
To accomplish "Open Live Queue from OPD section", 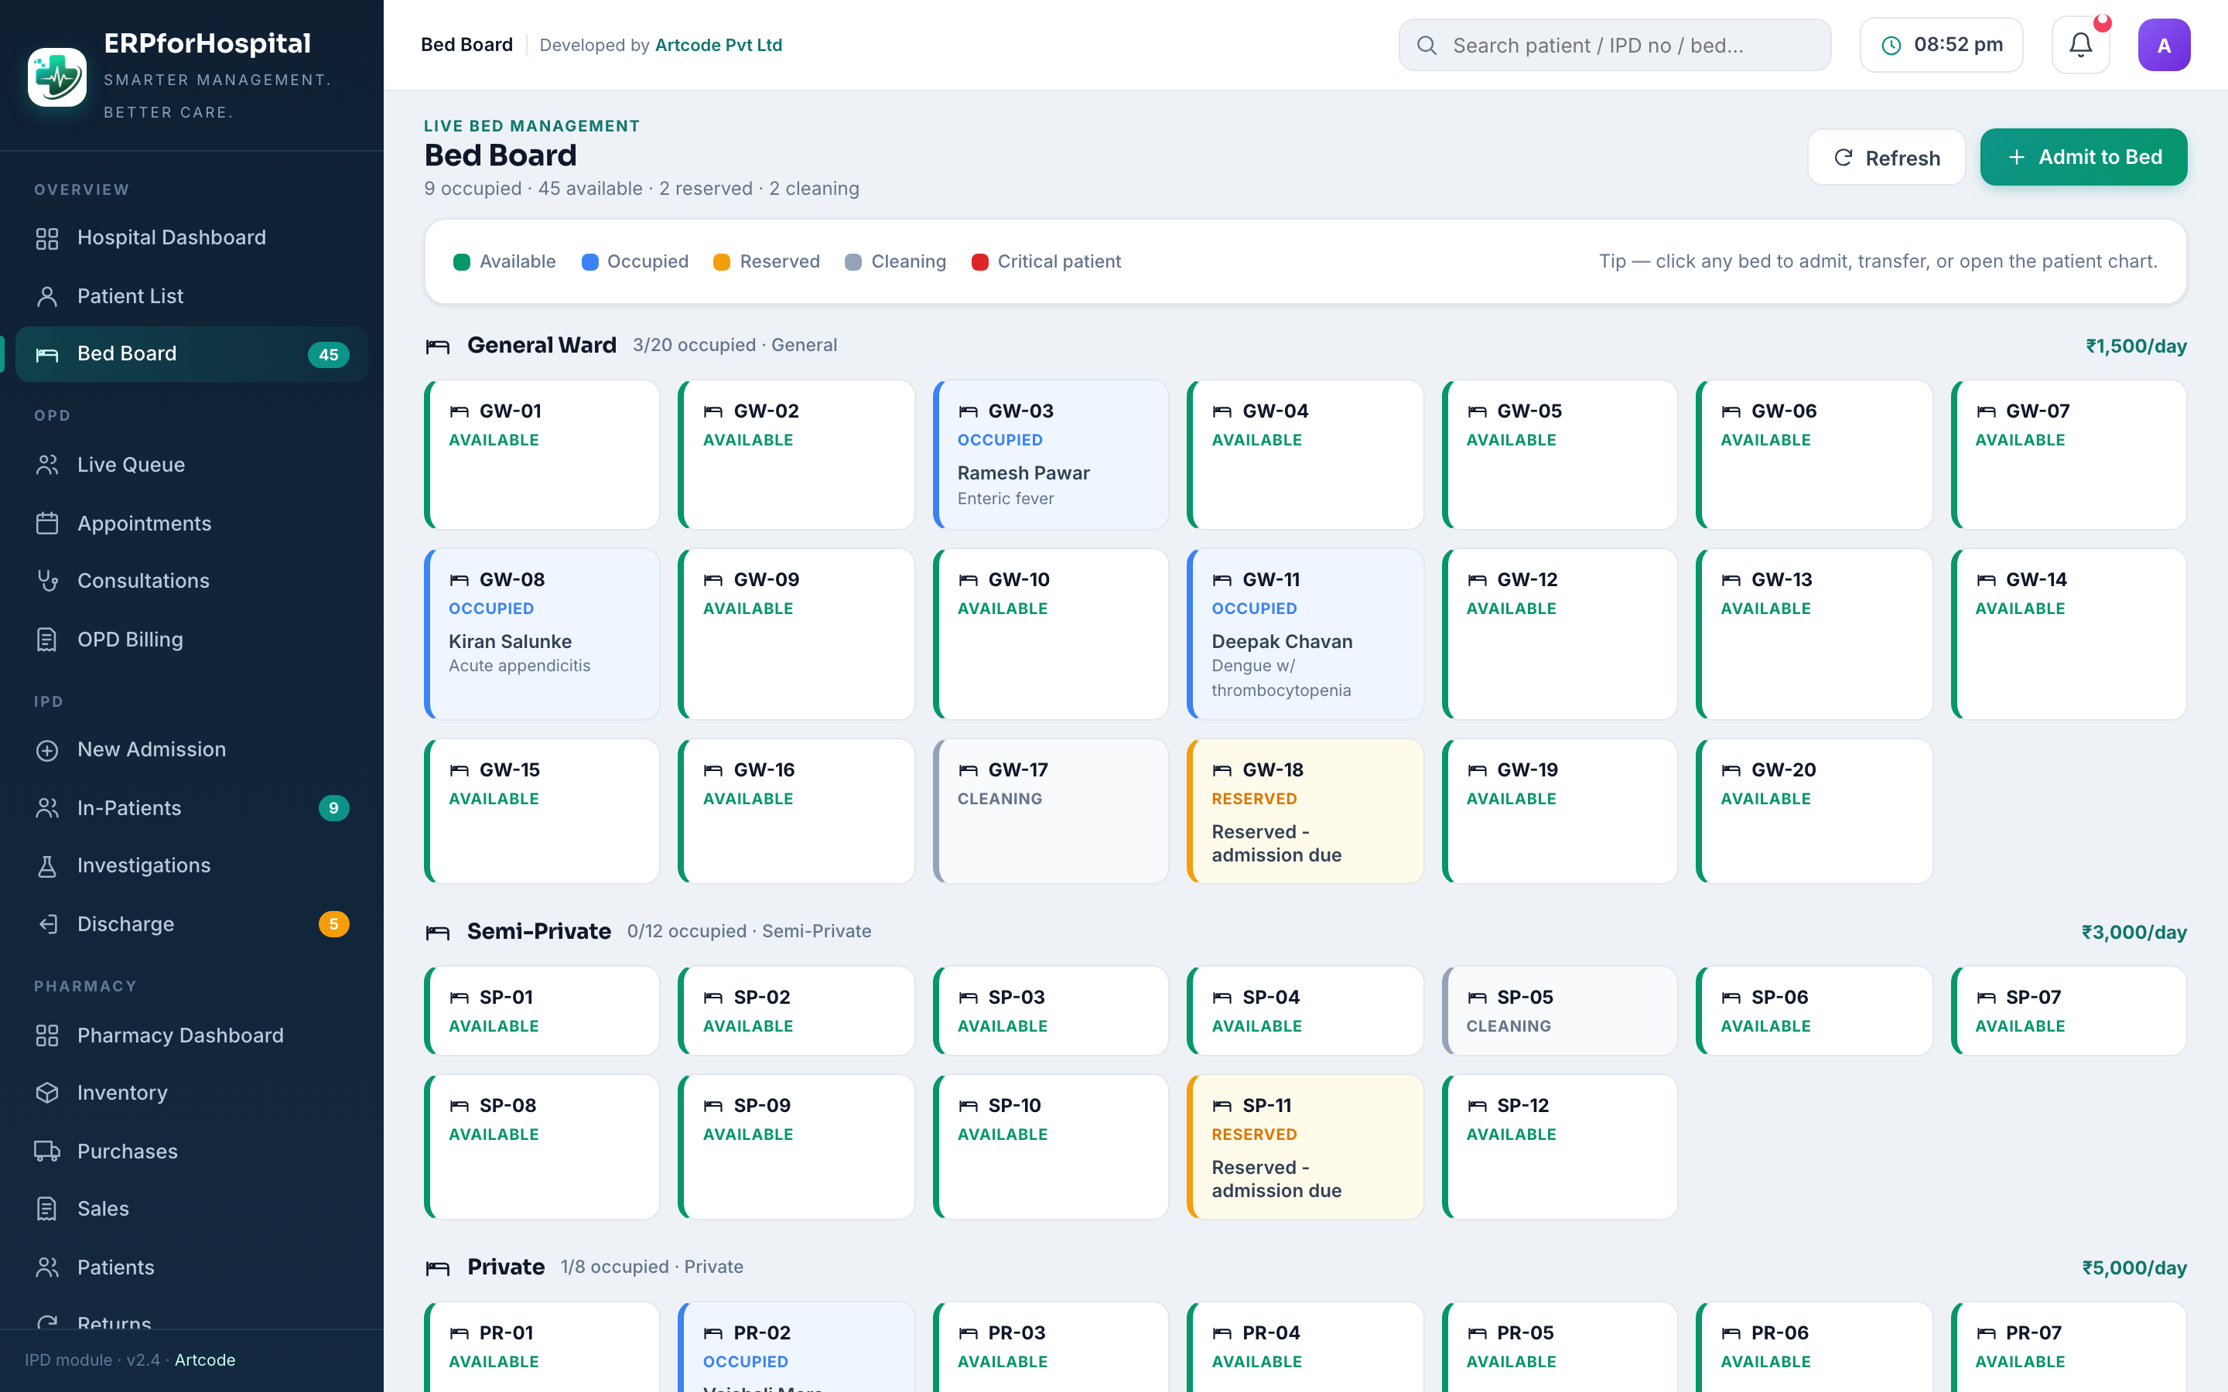I will coord(192,465).
